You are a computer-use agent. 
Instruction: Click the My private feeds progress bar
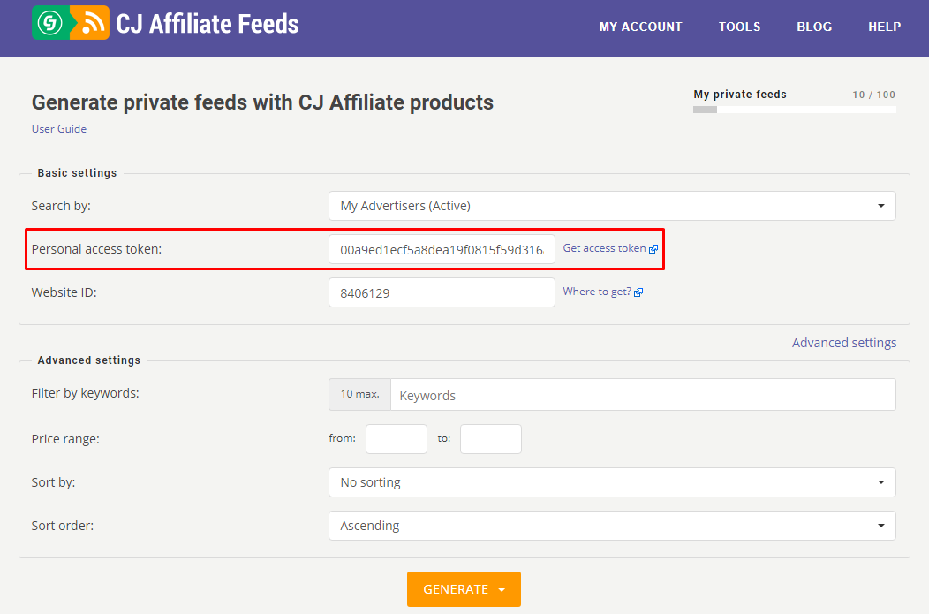794,110
